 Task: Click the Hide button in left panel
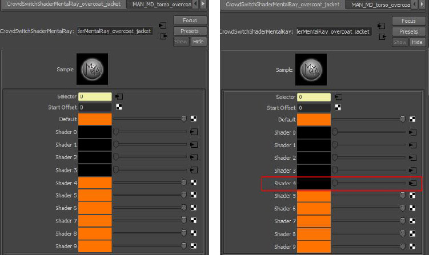coord(198,42)
